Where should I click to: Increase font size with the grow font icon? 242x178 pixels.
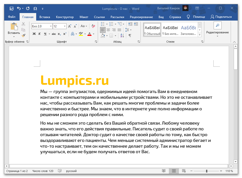click(x=70, y=26)
